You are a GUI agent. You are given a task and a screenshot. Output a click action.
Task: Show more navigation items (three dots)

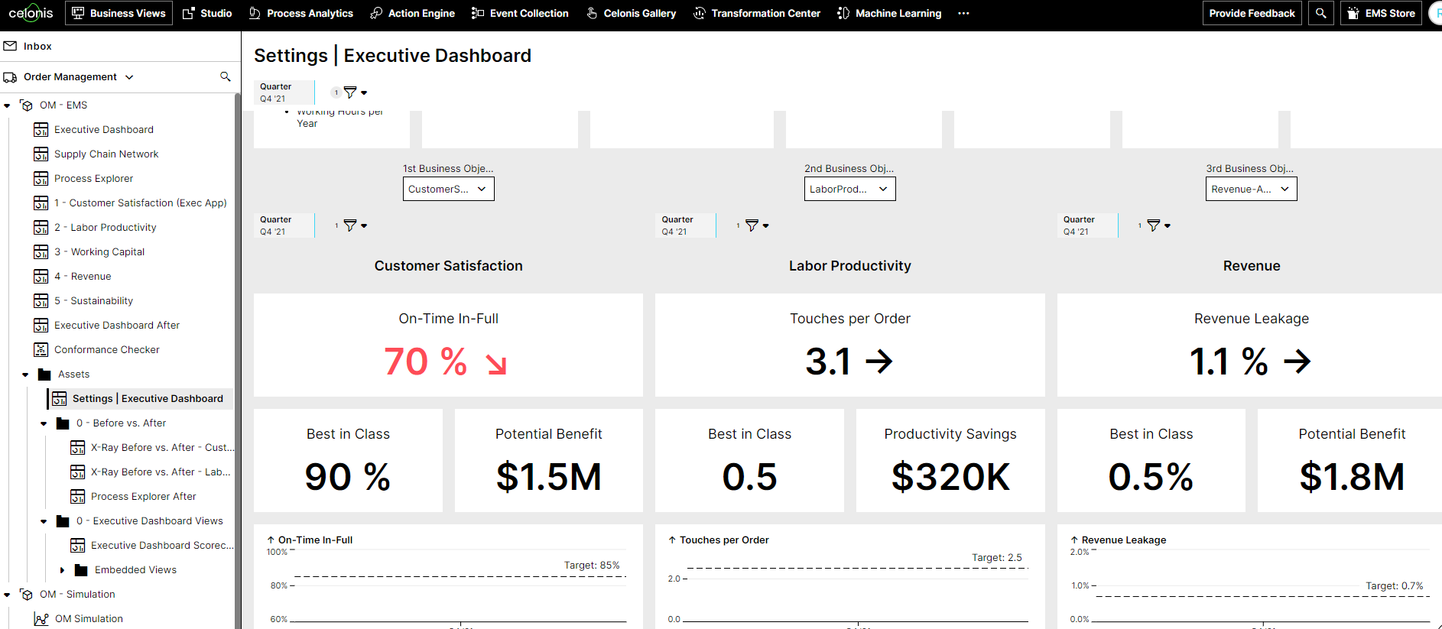(963, 13)
